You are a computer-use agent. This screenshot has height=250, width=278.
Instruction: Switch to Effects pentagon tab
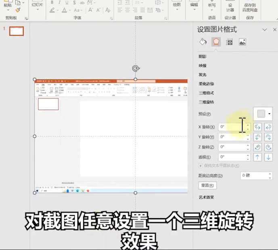click(x=216, y=42)
